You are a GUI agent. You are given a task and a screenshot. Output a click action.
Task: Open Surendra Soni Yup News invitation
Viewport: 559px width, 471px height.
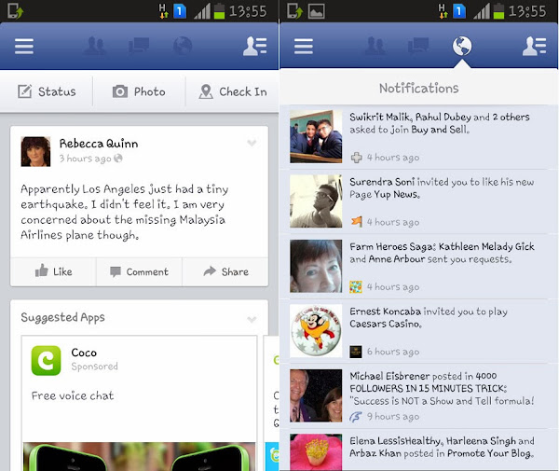419,202
